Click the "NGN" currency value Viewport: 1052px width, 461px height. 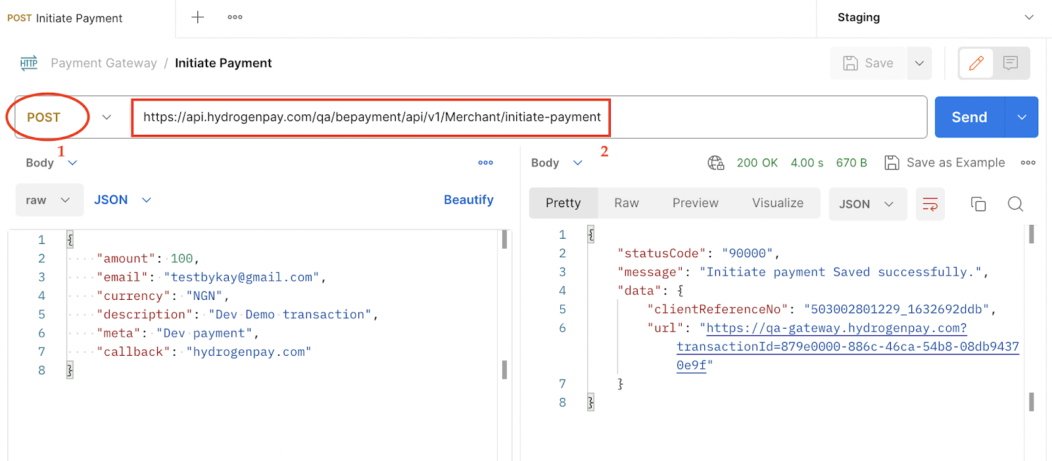click(x=204, y=296)
